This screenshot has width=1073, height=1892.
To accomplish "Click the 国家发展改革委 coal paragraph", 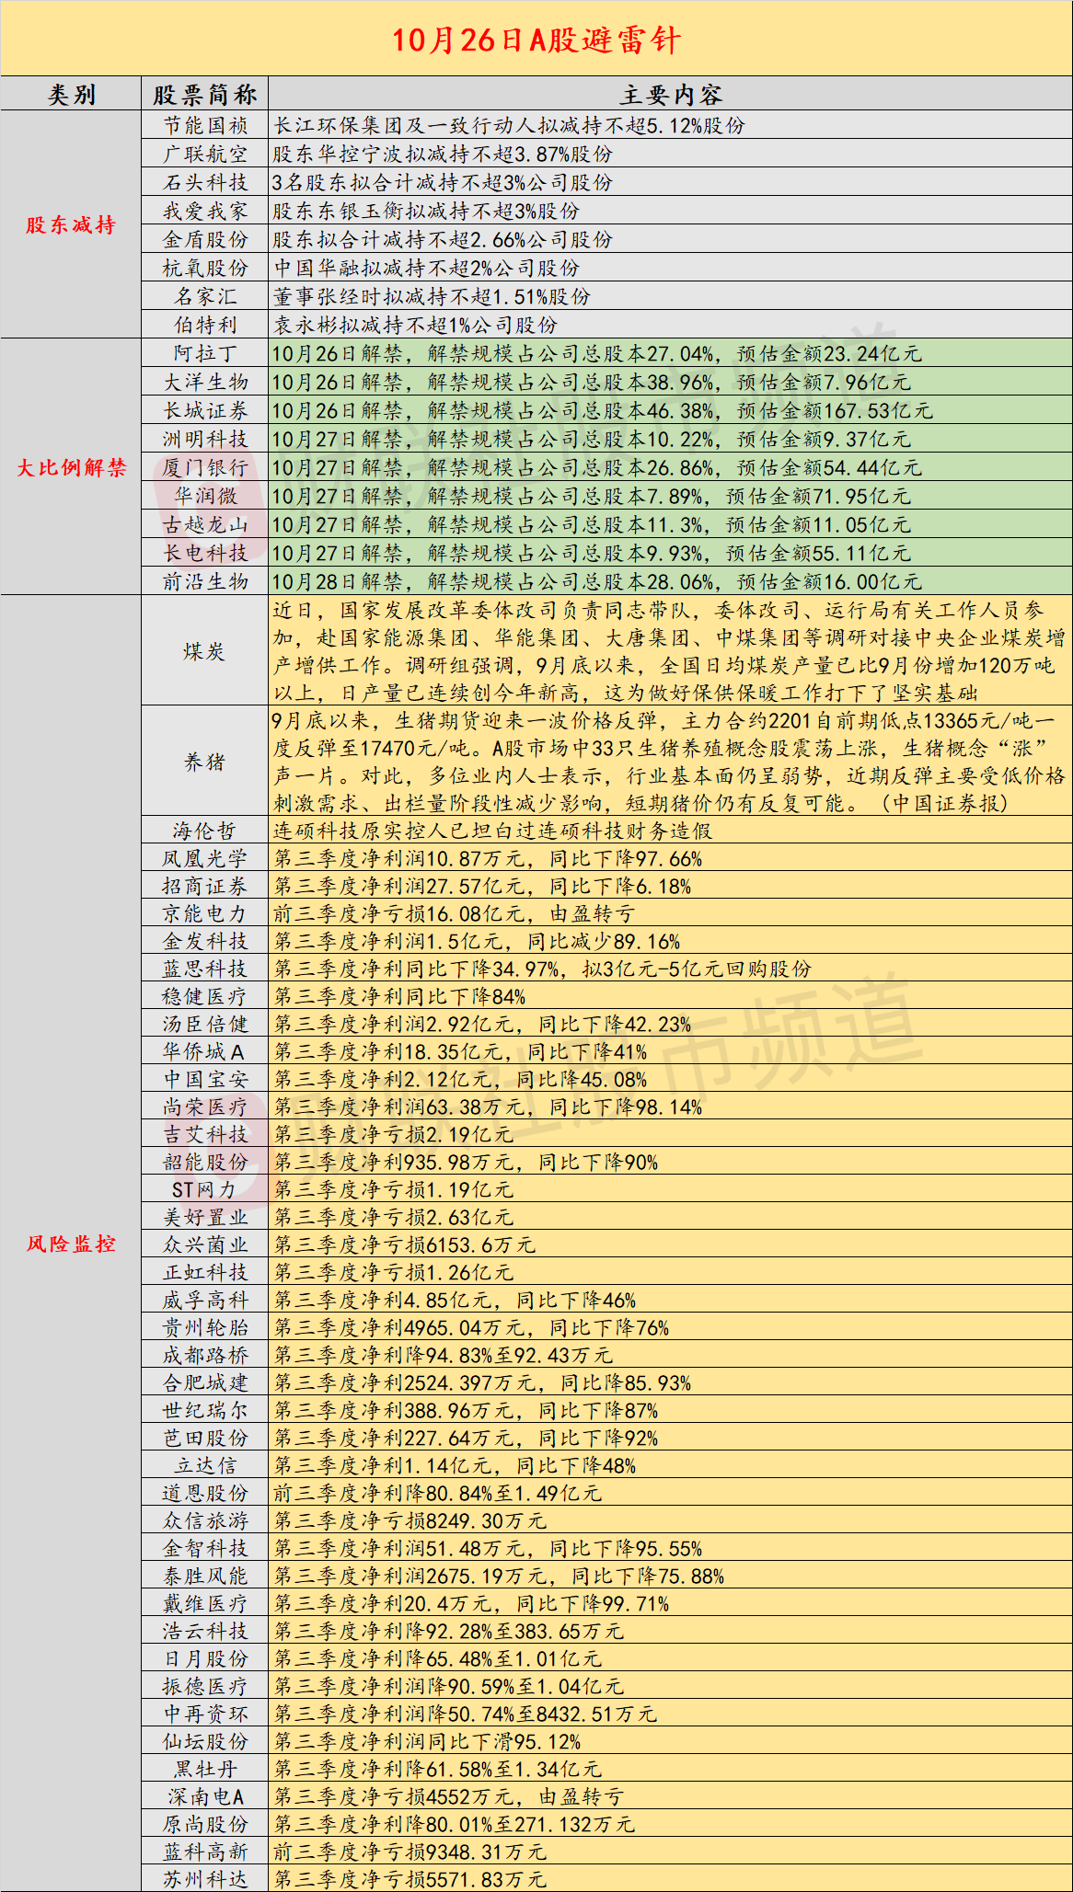I will (x=670, y=651).
